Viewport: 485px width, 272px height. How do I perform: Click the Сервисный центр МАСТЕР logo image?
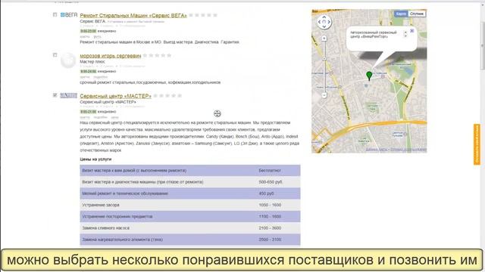pos(68,96)
